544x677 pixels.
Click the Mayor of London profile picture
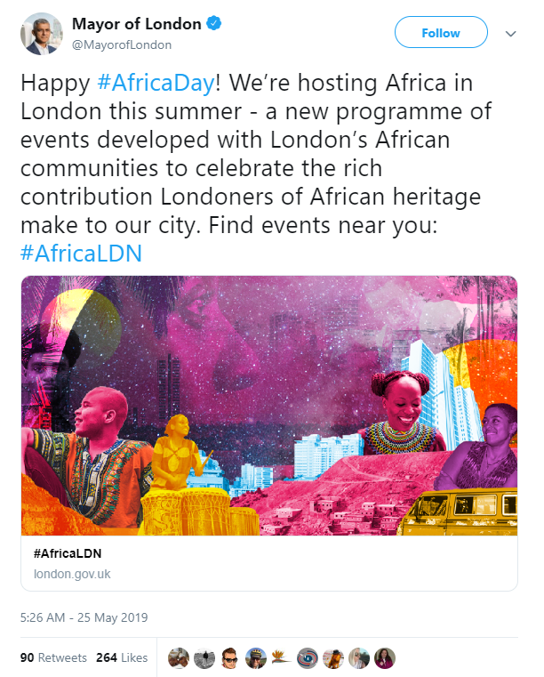click(x=42, y=34)
